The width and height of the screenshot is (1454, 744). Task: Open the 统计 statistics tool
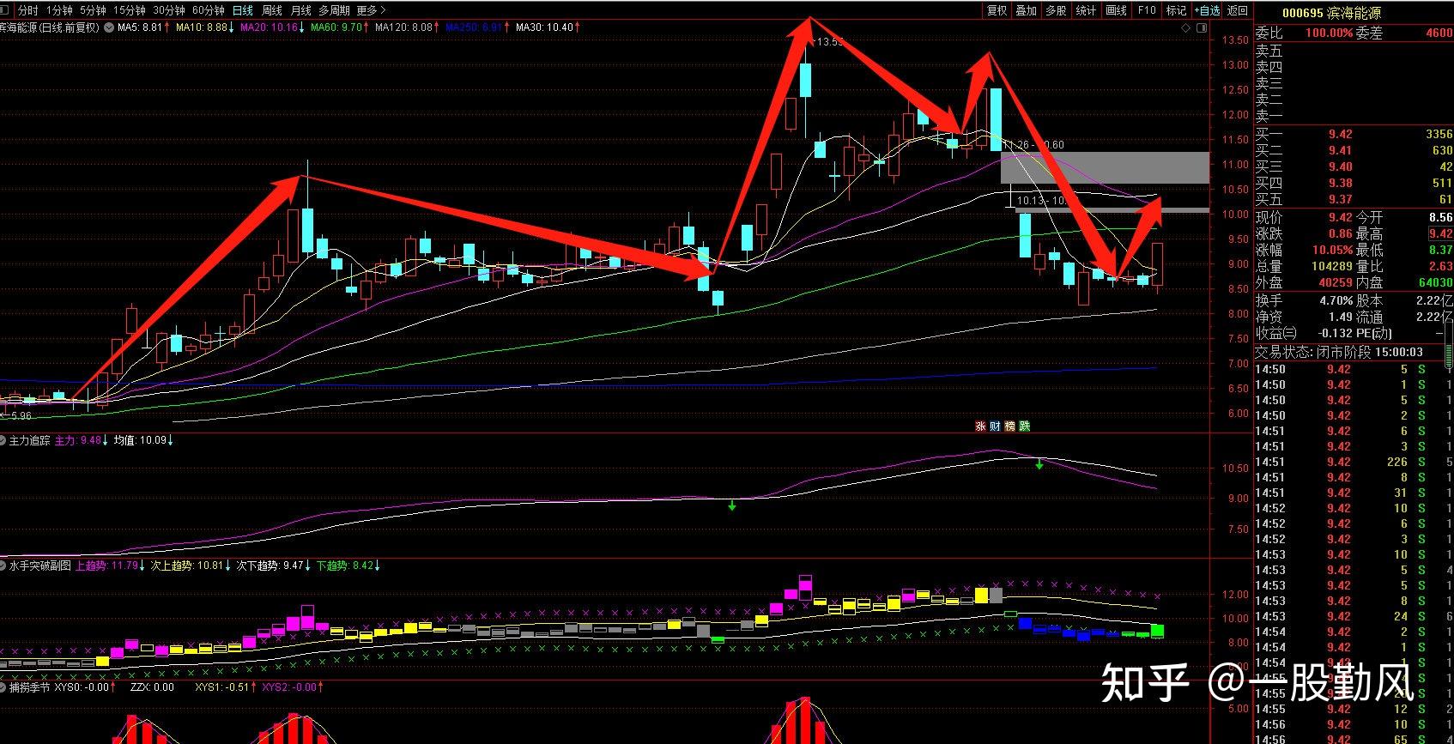(x=1086, y=10)
